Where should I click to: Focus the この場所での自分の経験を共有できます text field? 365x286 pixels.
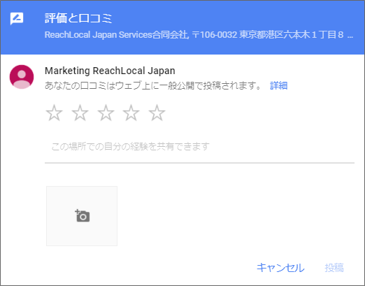[199, 148]
